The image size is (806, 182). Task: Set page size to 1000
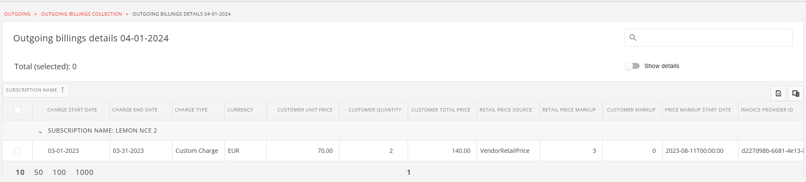coord(84,172)
